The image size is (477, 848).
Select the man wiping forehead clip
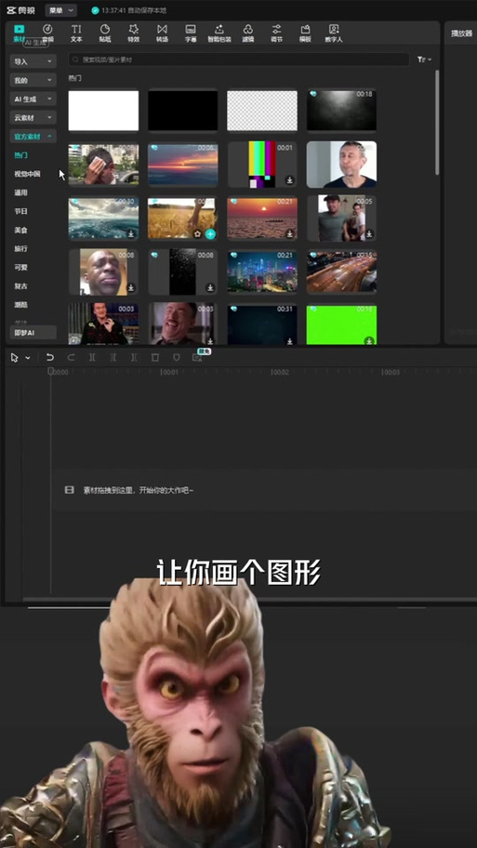(x=103, y=164)
